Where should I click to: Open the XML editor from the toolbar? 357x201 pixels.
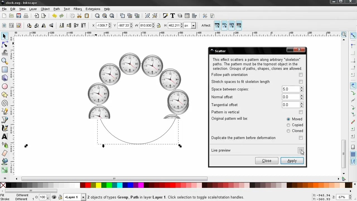pyautogui.click(x=187, y=16)
